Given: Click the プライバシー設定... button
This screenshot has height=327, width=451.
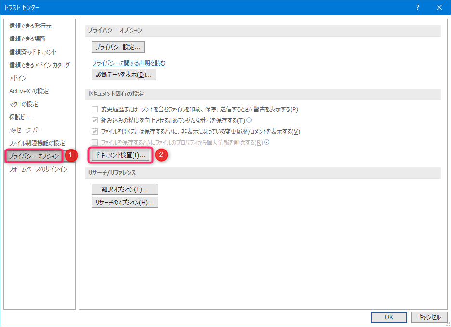Looking at the screenshot, I should (x=118, y=47).
